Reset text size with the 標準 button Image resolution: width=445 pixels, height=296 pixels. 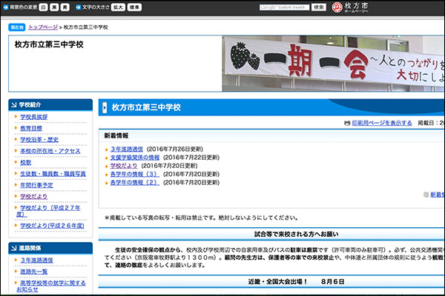point(134,7)
